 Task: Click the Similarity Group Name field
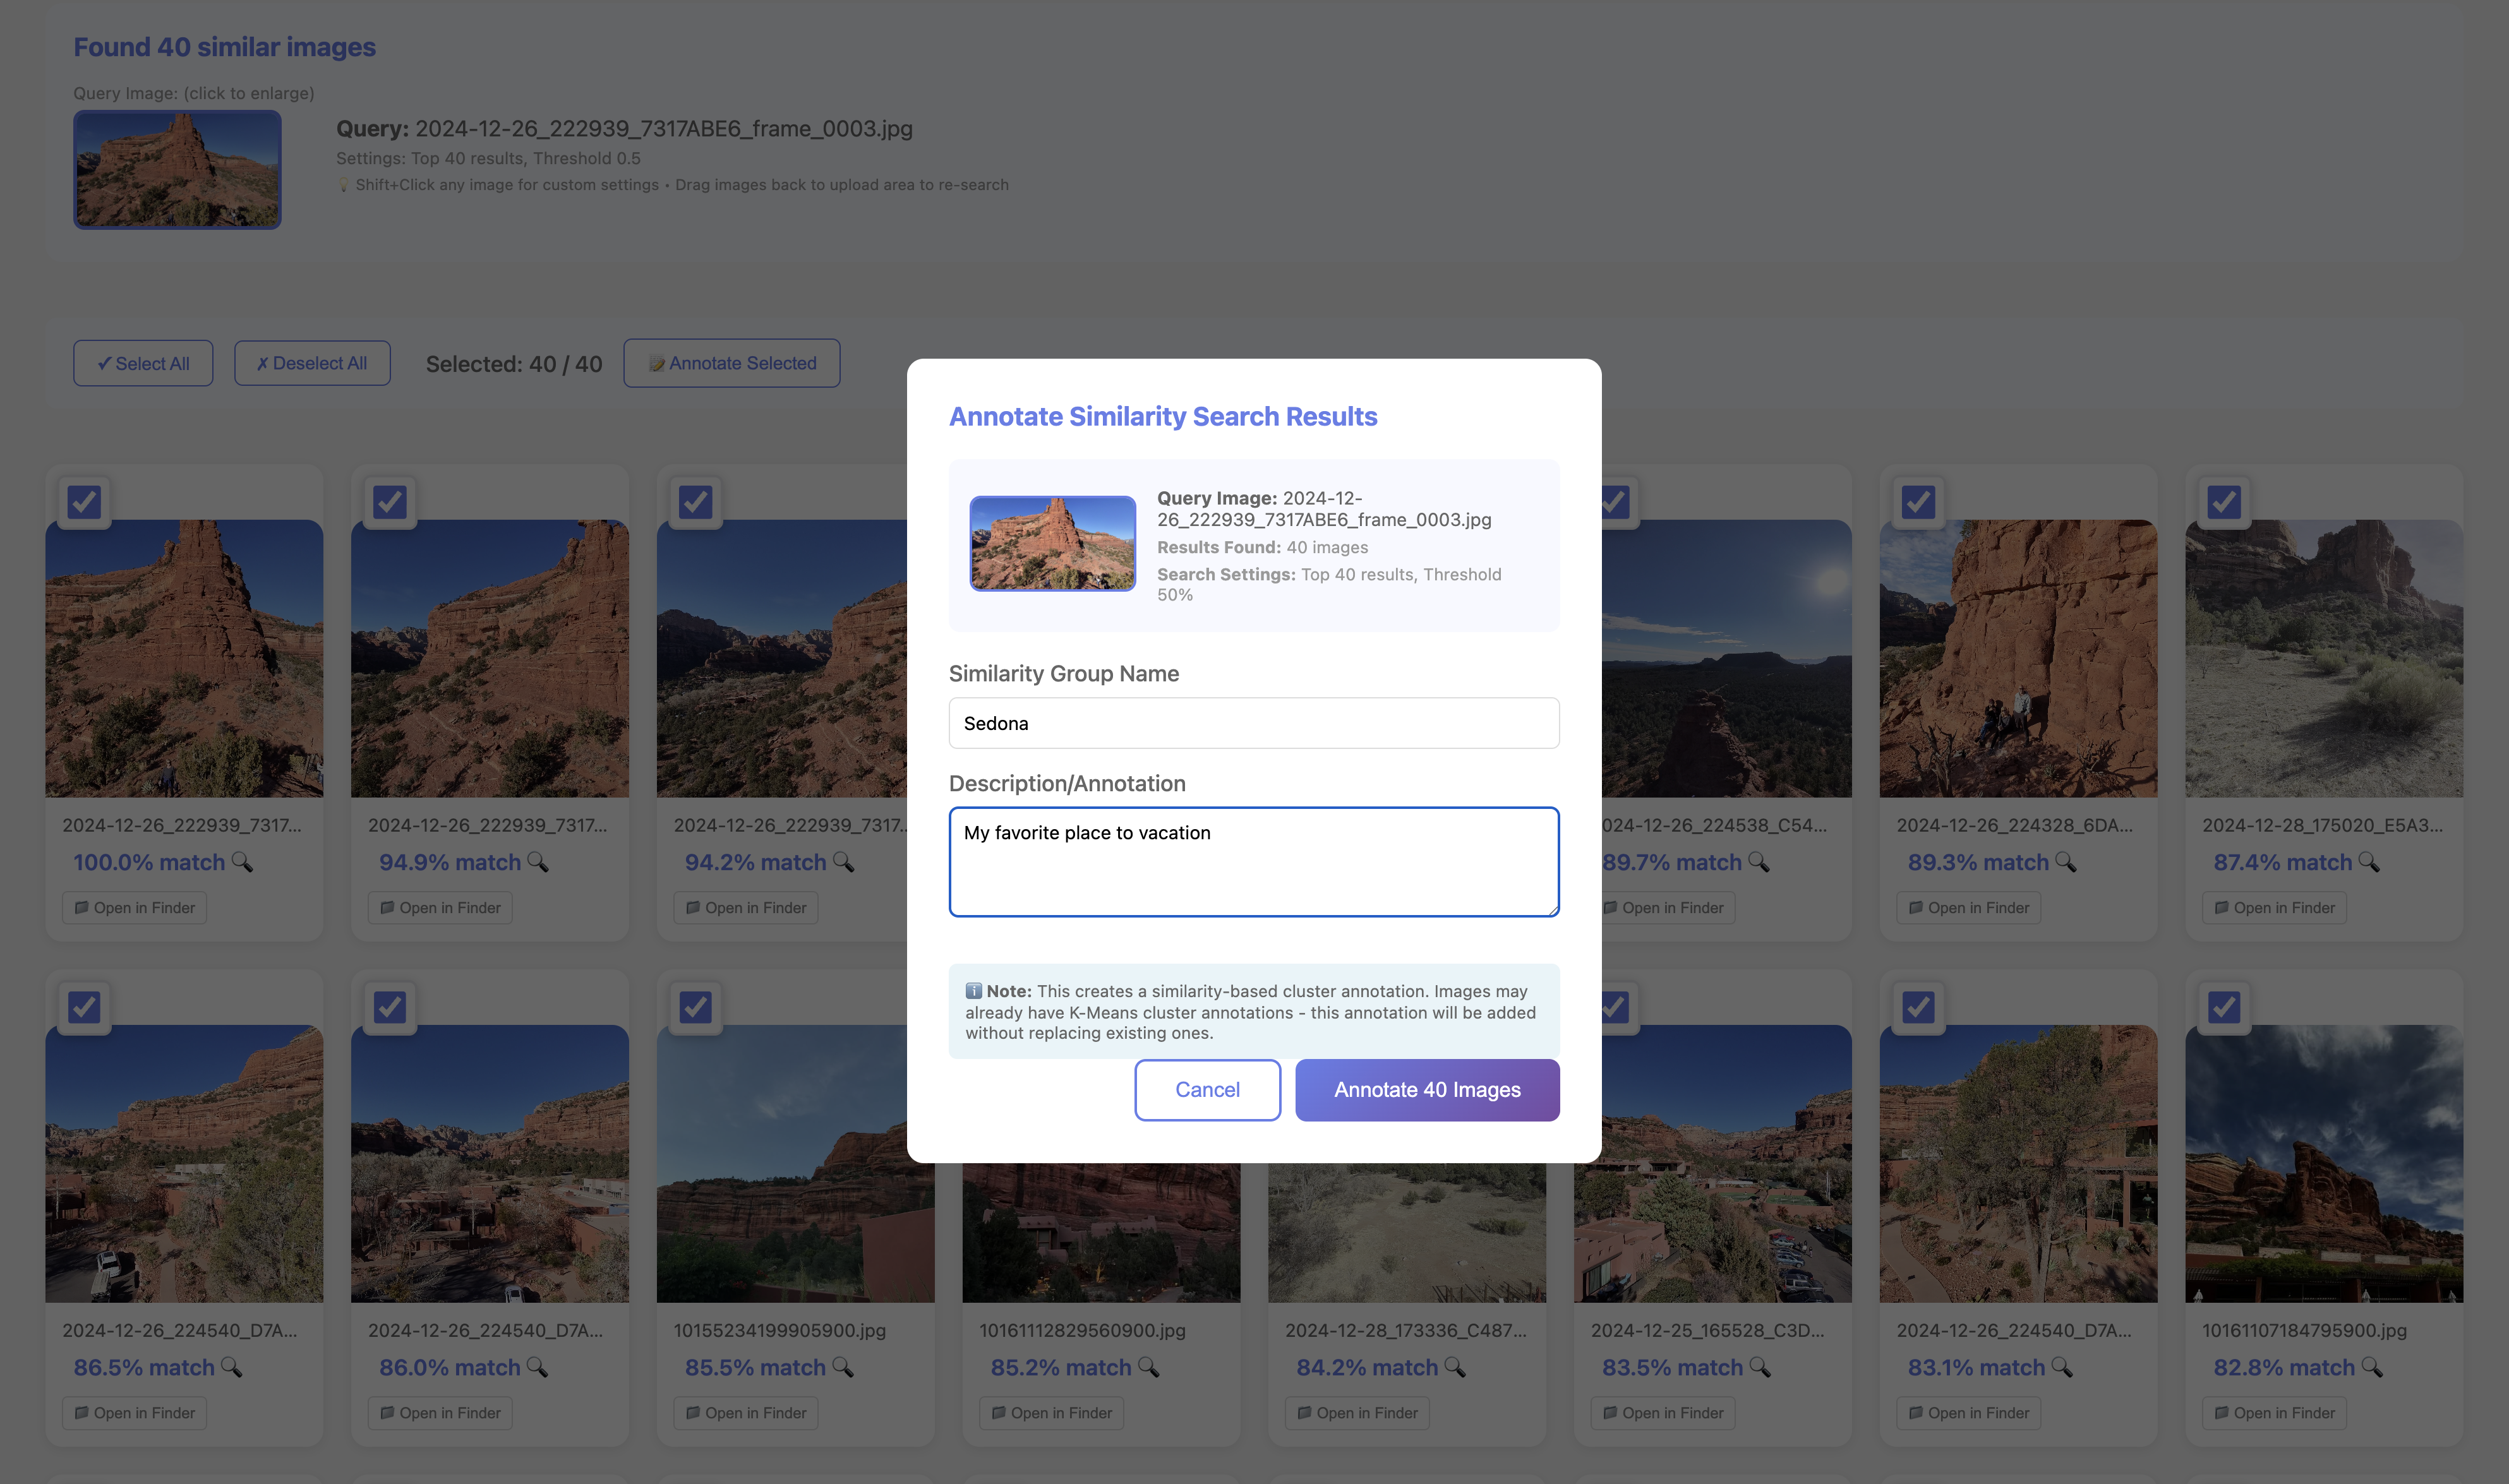click(x=1254, y=723)
